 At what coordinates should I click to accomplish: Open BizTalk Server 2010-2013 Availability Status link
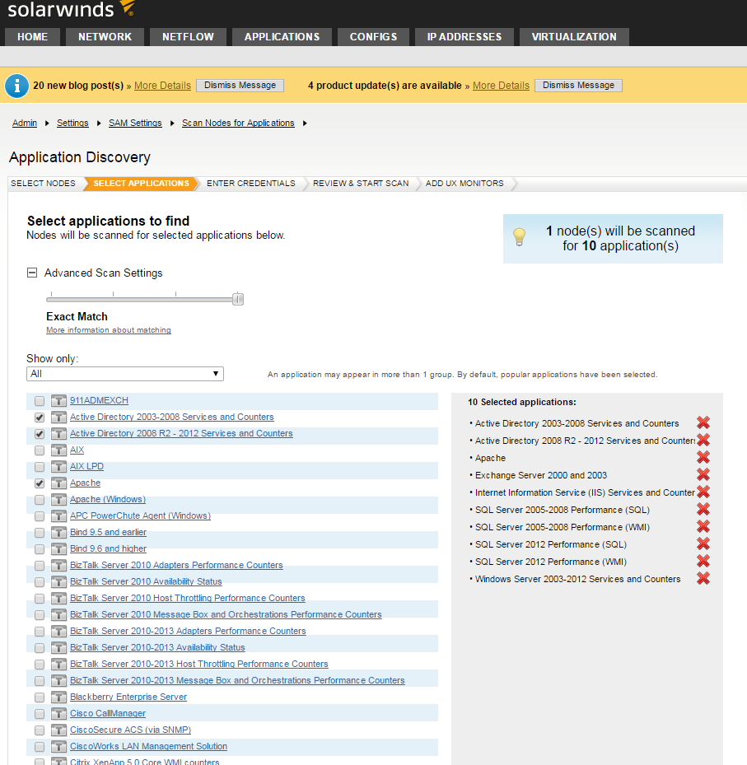pyautogui.click(x=157, y=647)
